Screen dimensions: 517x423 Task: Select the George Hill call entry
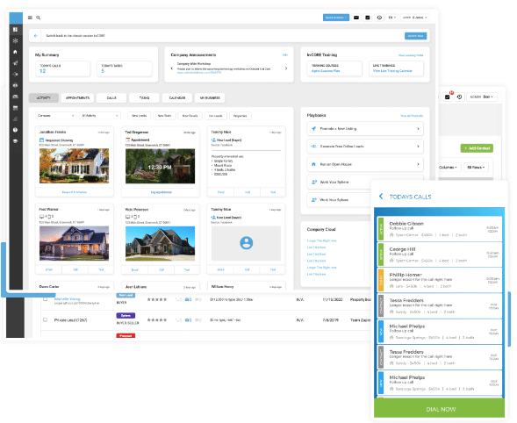tap(440, 255)
